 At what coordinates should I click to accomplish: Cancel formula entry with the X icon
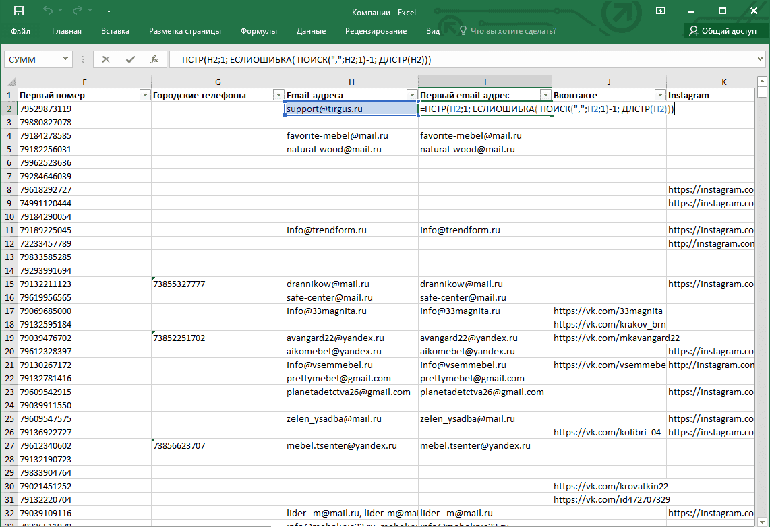pos(106,59)
